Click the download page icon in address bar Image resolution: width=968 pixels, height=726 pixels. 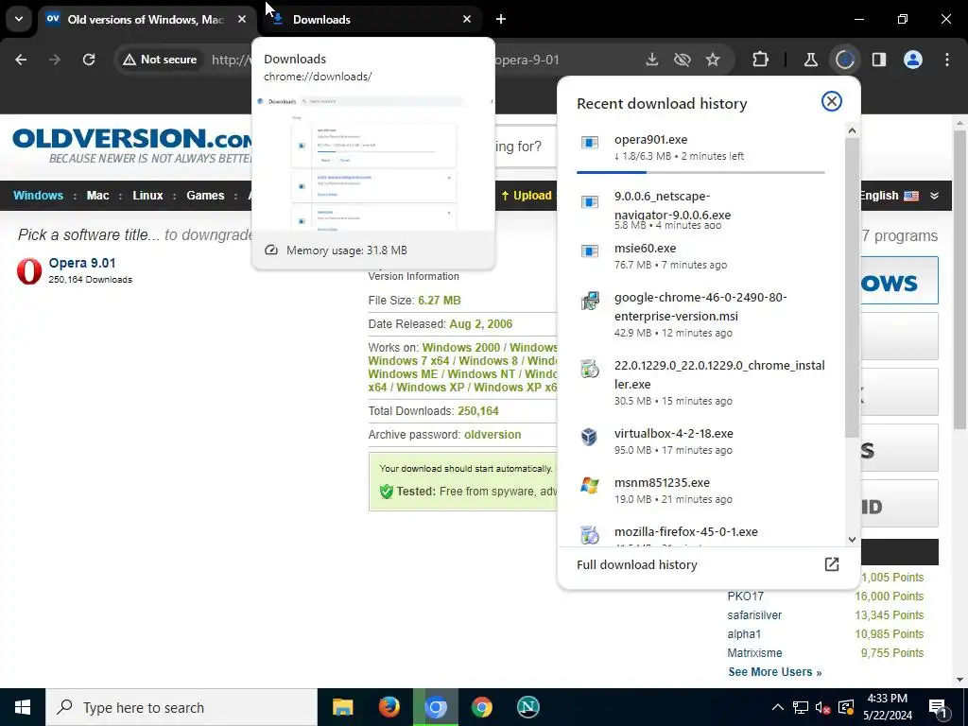651,60
